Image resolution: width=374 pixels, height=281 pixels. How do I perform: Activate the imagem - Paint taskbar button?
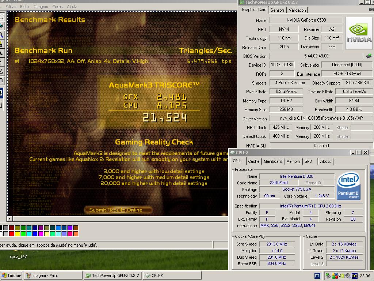[53, 276]
